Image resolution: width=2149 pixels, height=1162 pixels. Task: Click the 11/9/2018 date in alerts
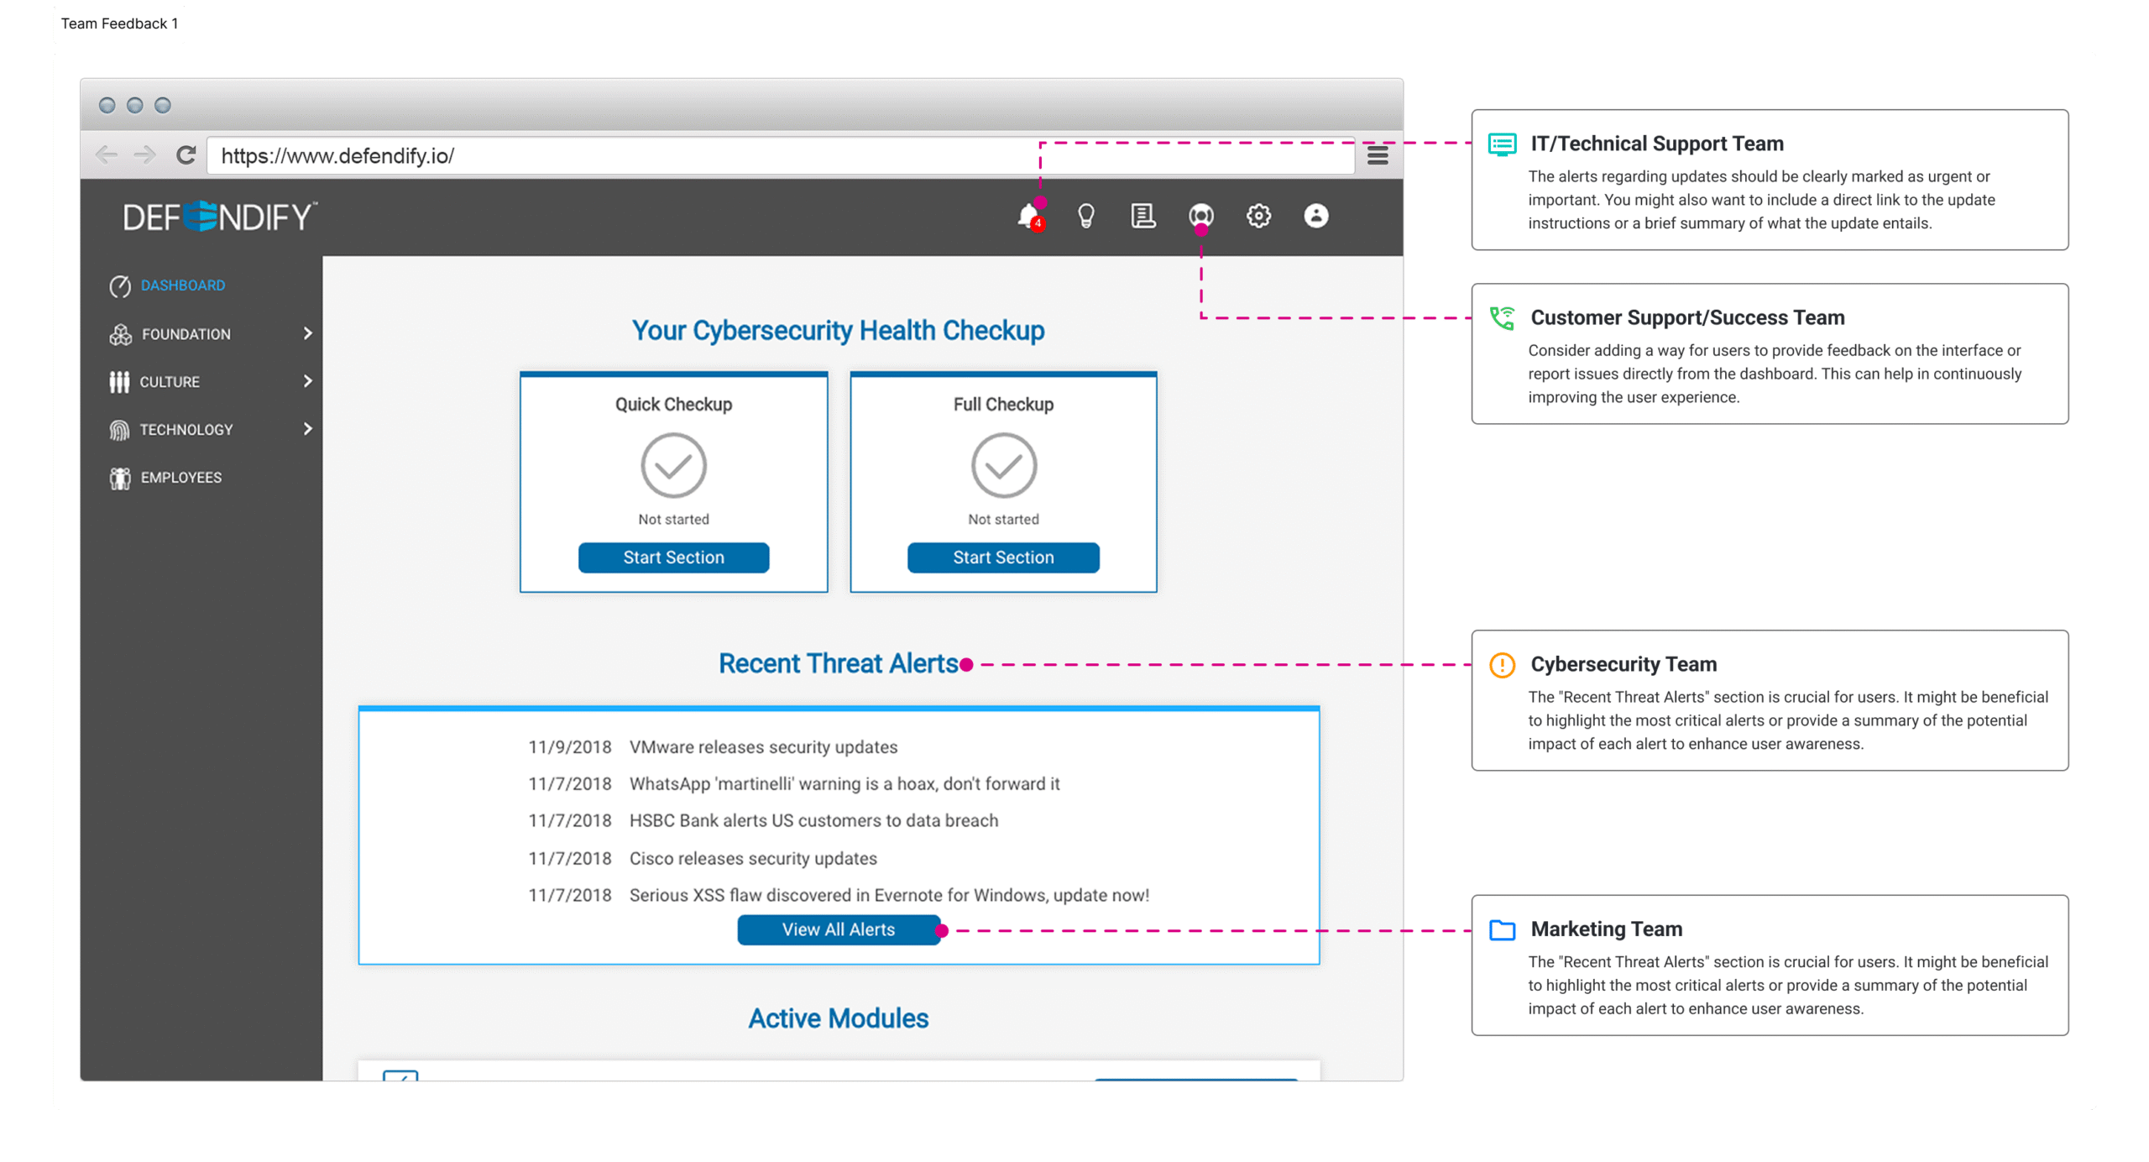(569, 747)
